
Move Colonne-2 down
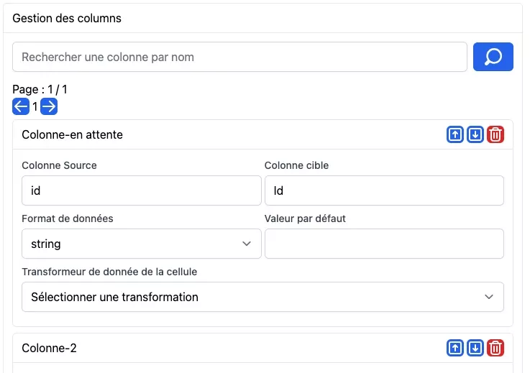pos(475,348)
